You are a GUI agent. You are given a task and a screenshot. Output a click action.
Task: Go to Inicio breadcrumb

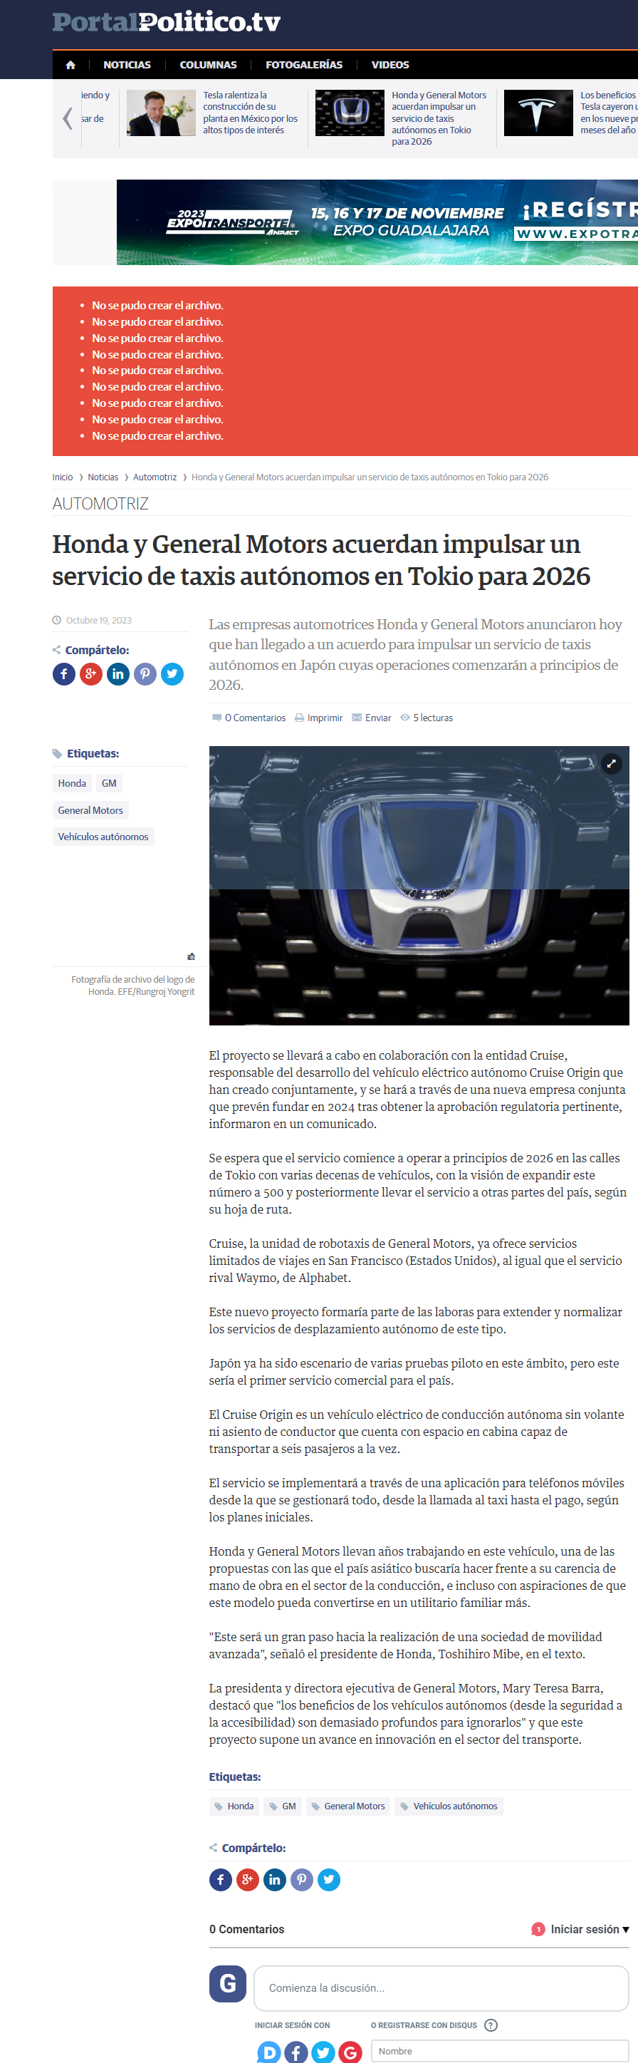coord(63,477)
